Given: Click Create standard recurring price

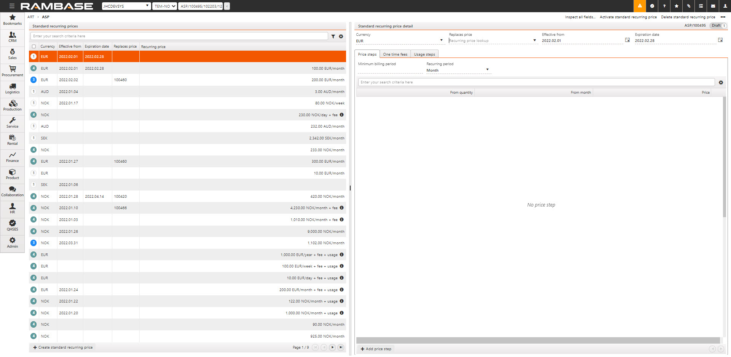Looking at the screenshot, I should click(x=63, y=347).
